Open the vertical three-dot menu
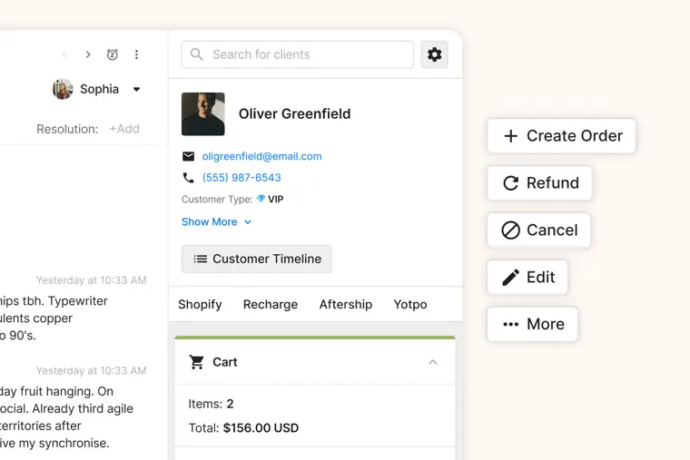This screenshot has height=460, width=690. pos(136,54)
